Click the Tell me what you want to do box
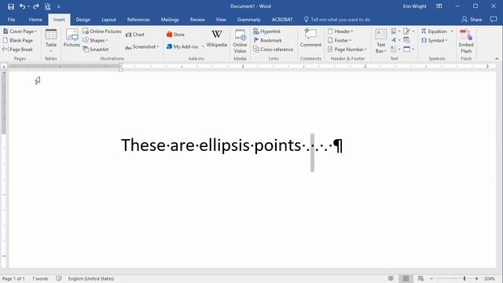 point(337,20)
